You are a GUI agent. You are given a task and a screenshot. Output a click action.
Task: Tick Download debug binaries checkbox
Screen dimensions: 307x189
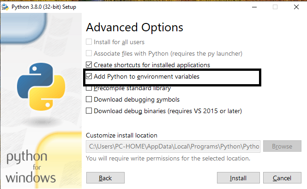tap(89, 111)
